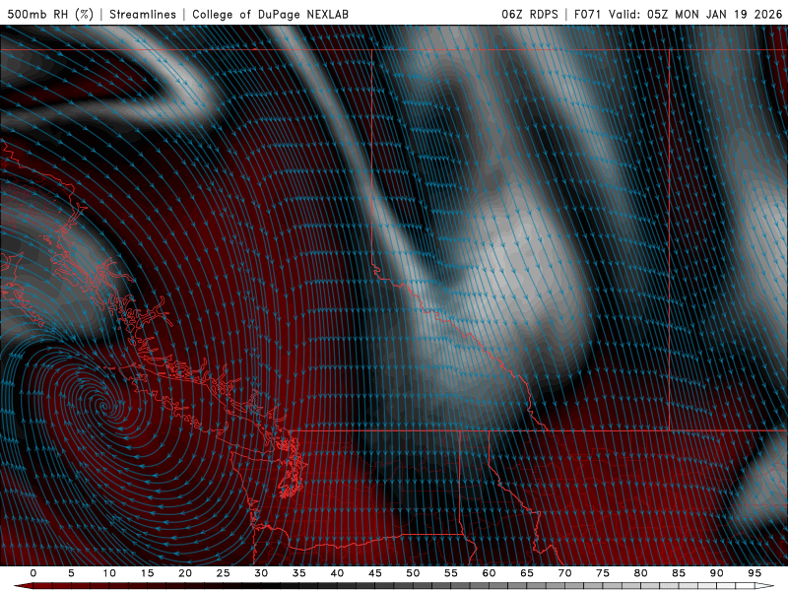Click the '0' value on the color scale
788x591 pixels.
(x=33, y=573)
